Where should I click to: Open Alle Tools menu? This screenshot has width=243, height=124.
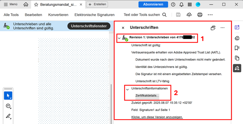tap(11, 15)
